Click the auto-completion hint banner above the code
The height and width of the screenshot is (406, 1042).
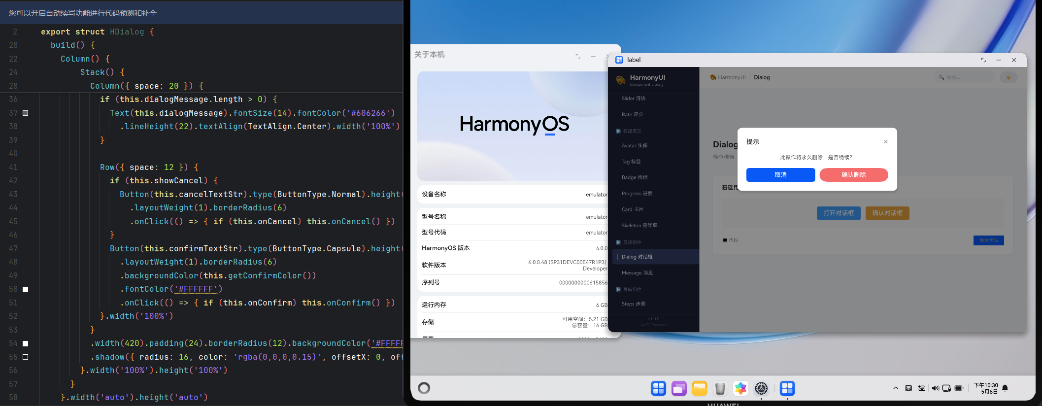pos(202,13)
